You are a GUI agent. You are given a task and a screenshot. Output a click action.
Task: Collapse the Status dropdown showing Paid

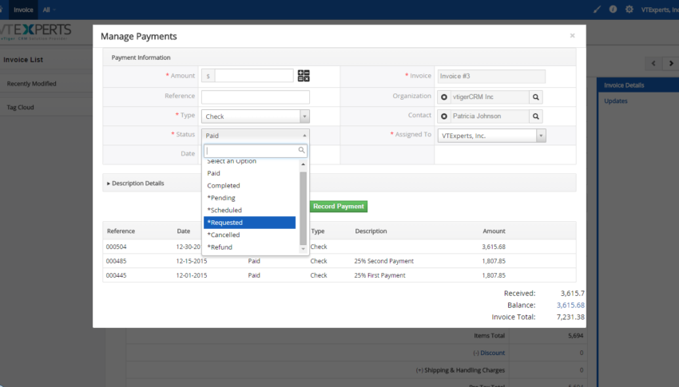(x=256, y=136)
